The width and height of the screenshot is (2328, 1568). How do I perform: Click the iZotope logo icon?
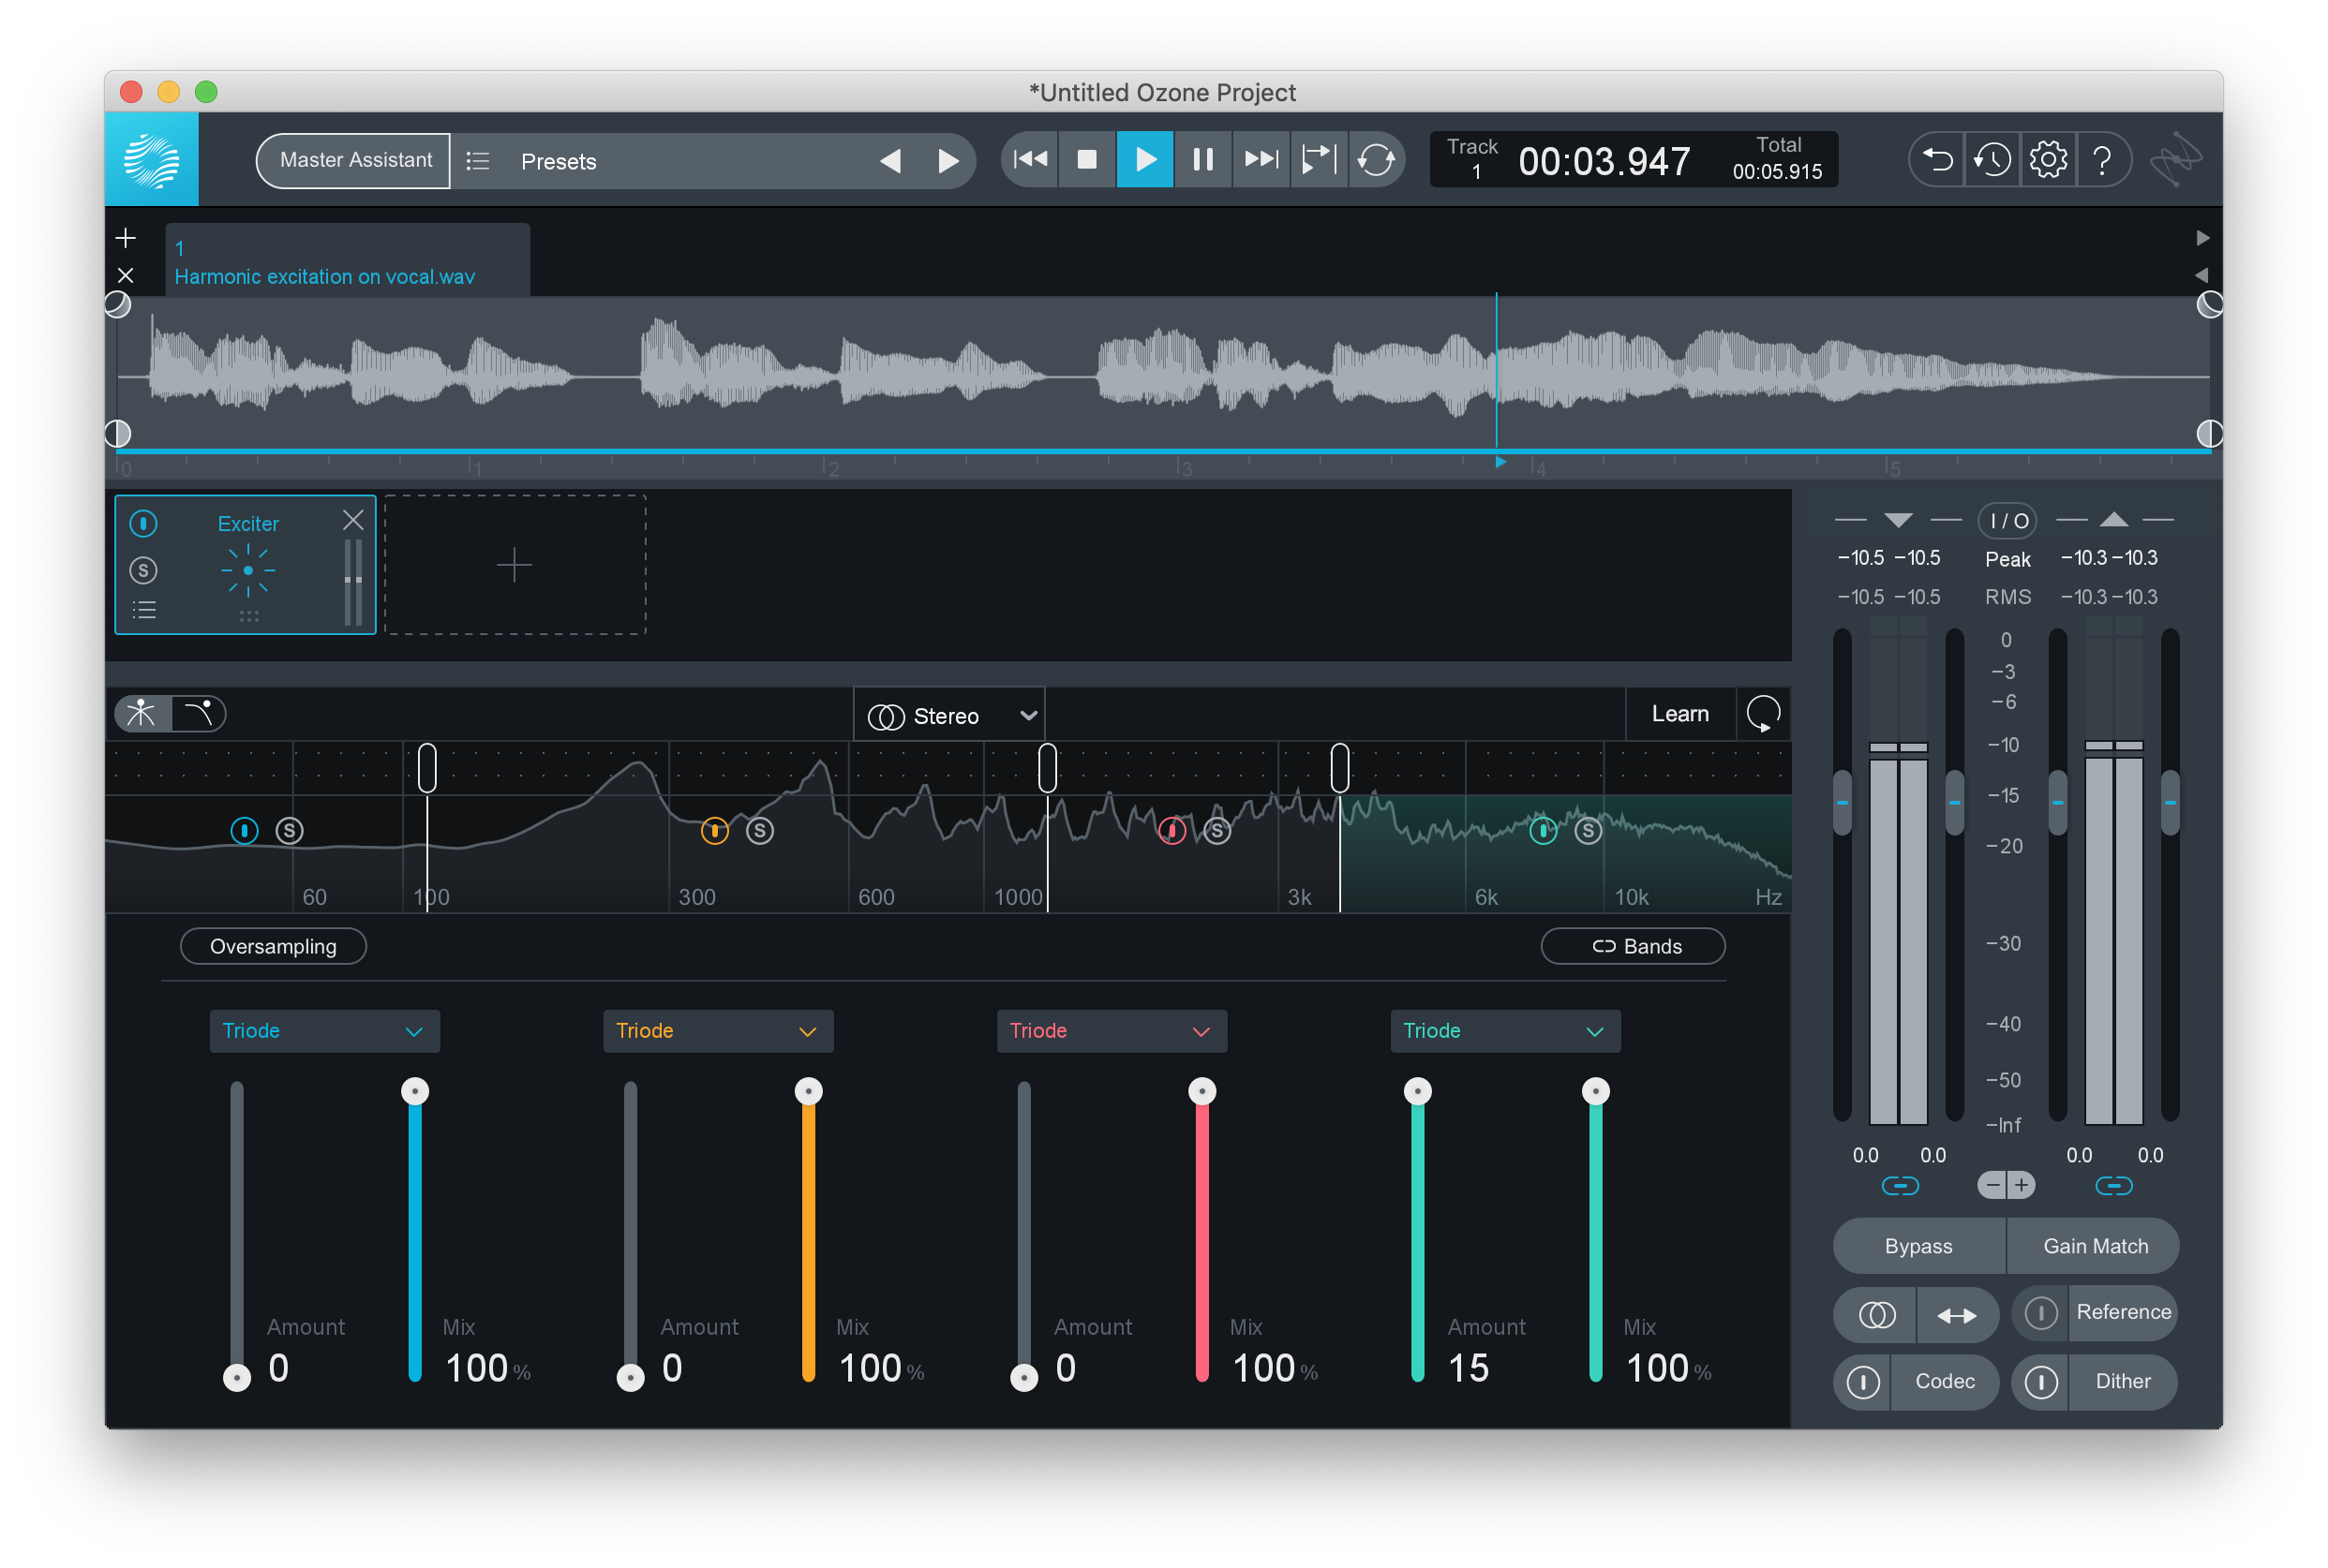pyautogui.click(x=2175, y=160)
